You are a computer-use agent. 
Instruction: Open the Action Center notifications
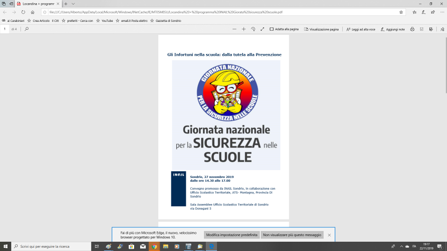(x=440, y=246)
